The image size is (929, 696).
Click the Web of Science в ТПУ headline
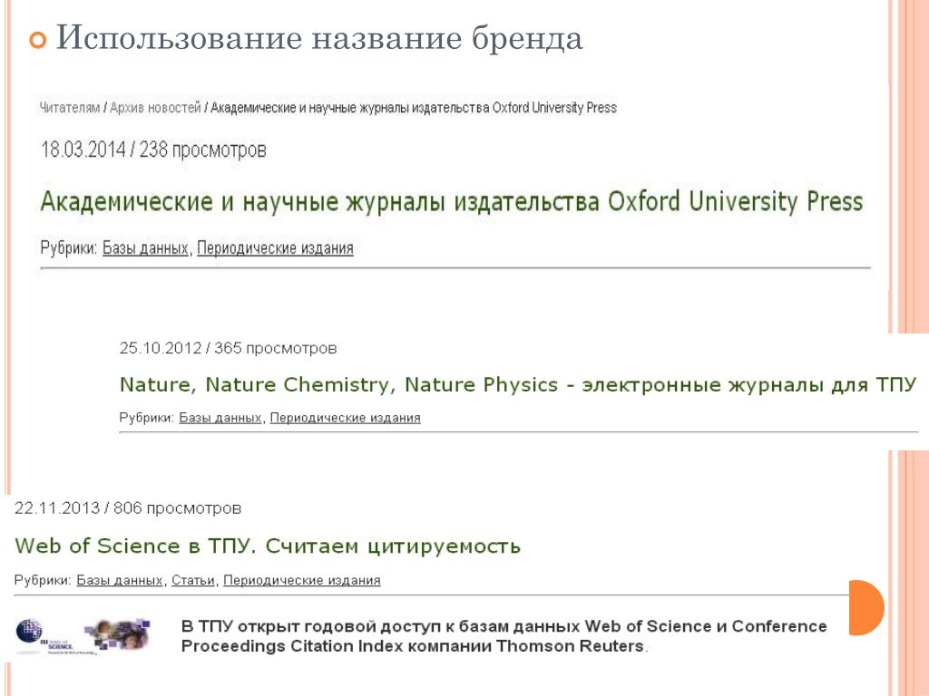pos(268,546)
